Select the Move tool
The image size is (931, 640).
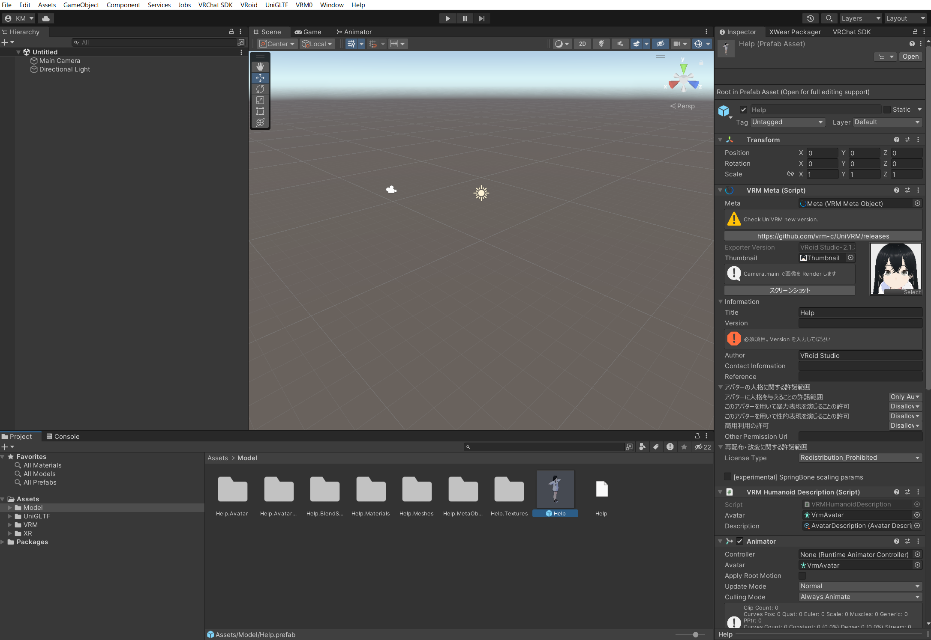[x=260, y=78]
